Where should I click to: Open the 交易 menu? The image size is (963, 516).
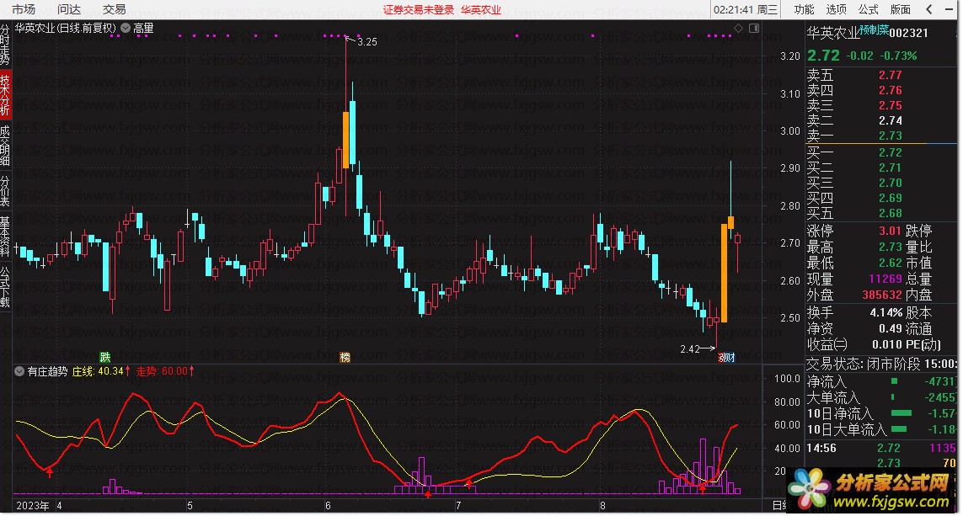tap(115, 9)
